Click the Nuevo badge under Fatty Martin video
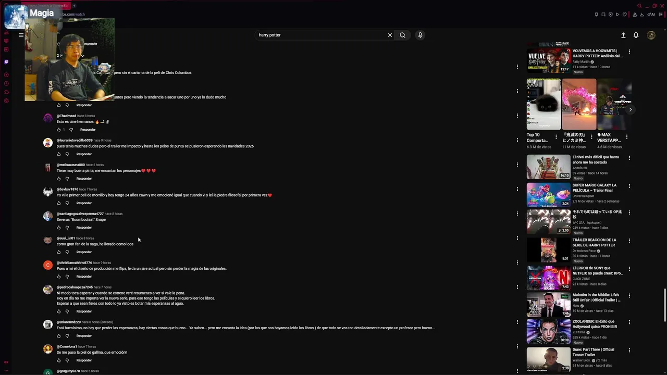The height and width of the screenshot is (375, 667). pyautogui.click(x=578, y=72)
